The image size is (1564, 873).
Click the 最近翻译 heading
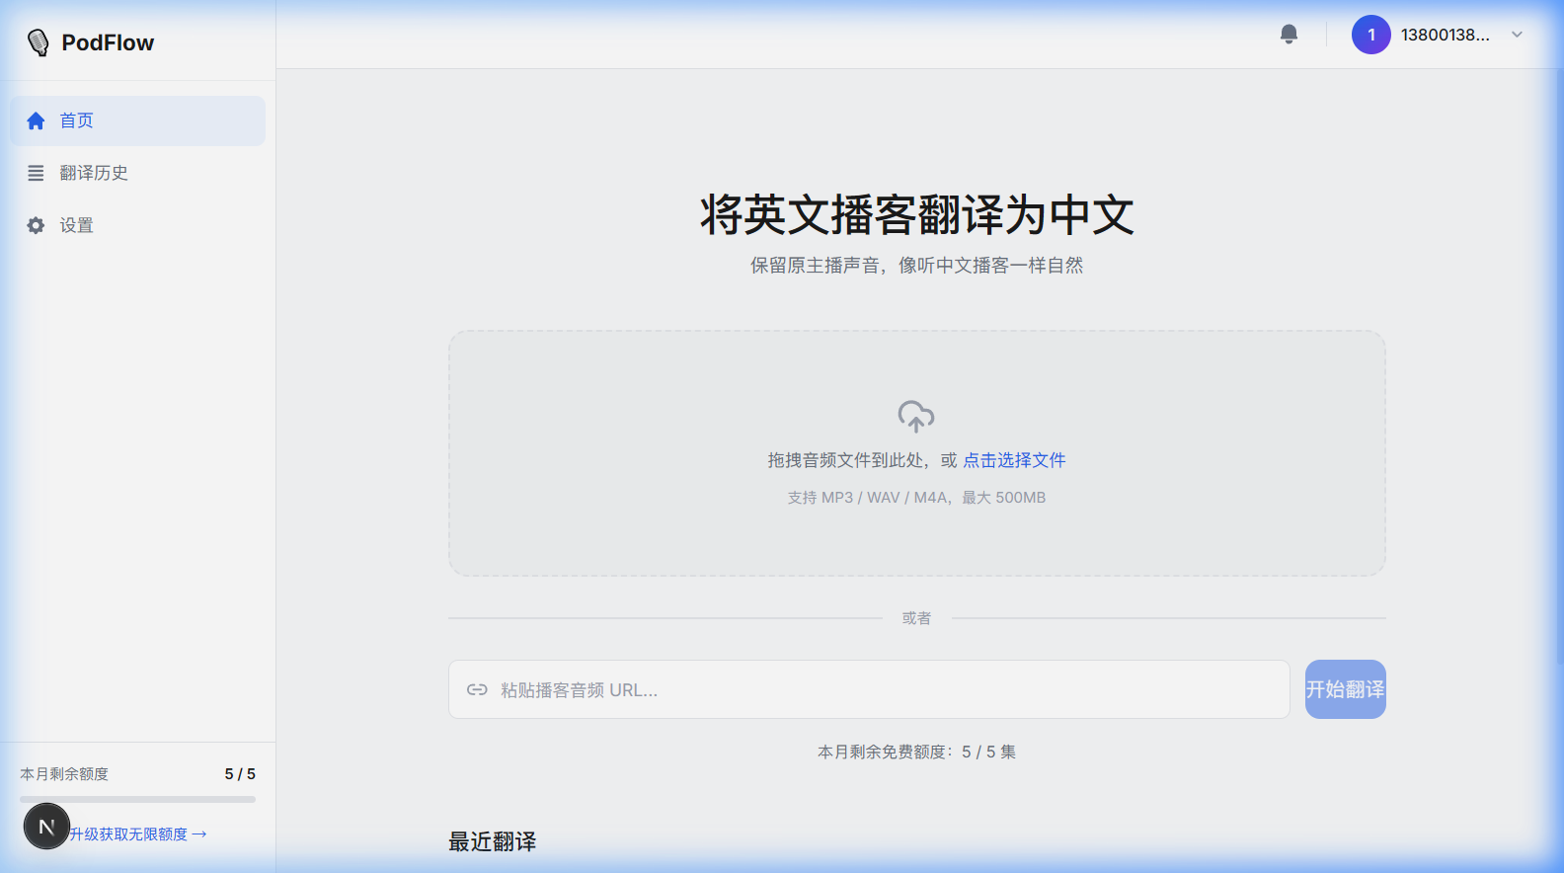point(492,841)
